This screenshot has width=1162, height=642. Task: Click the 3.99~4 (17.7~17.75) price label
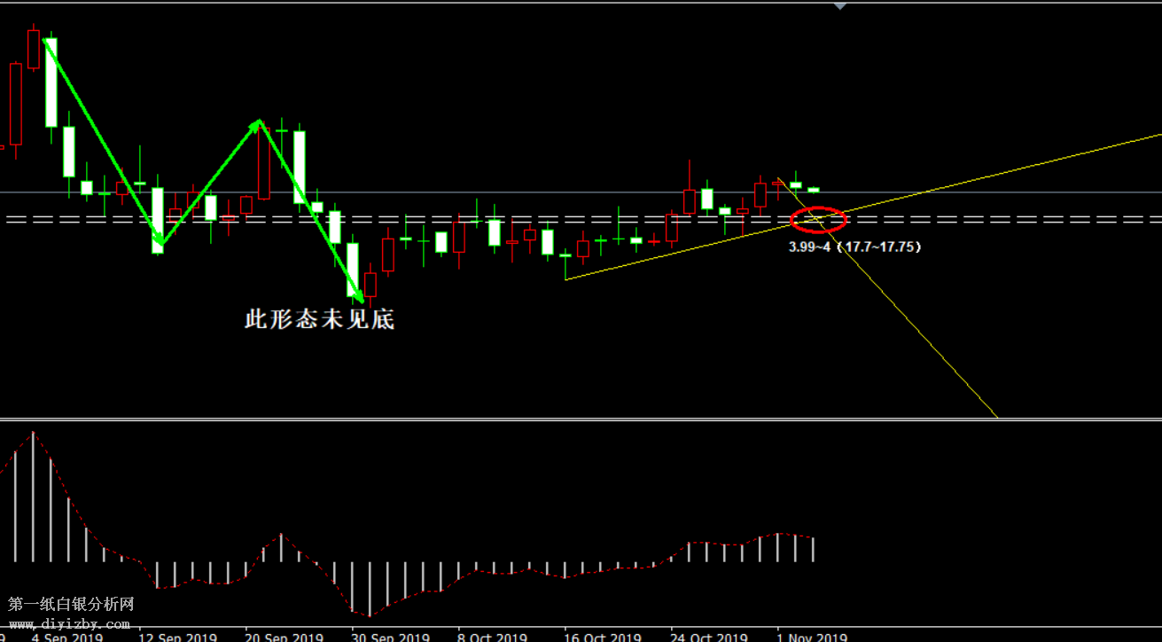point(854,247)
